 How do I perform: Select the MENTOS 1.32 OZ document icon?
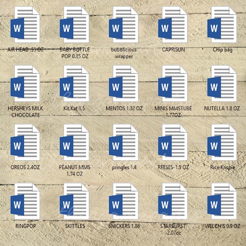click(x=123, y=83)
